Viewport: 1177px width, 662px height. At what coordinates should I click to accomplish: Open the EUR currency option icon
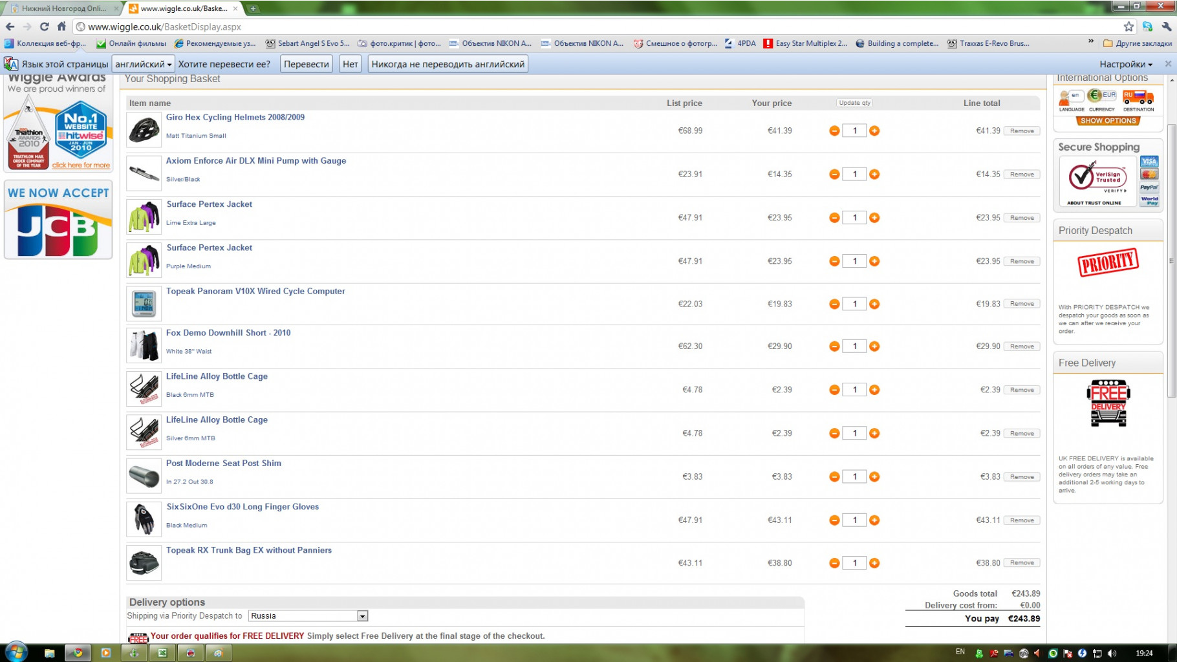coord(1102,100)
